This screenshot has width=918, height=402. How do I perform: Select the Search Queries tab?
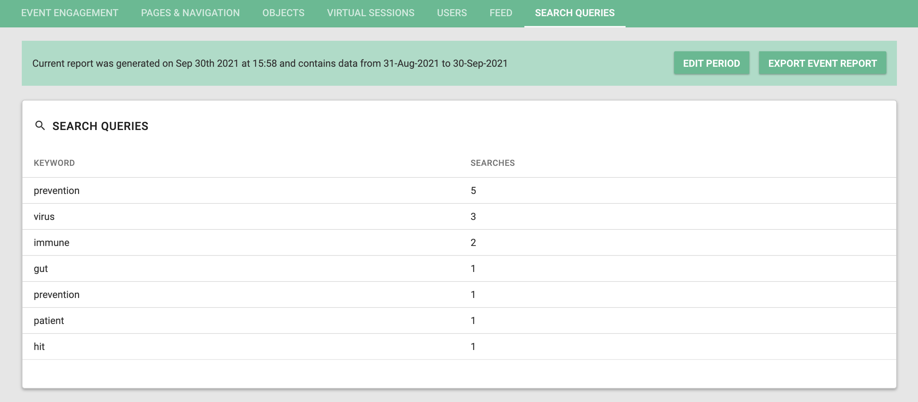575,13
